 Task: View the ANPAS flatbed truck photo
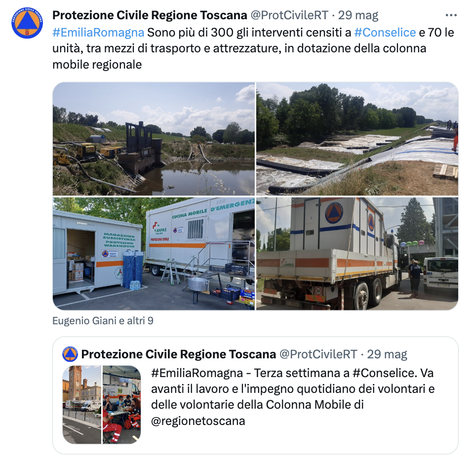point(357,254)
